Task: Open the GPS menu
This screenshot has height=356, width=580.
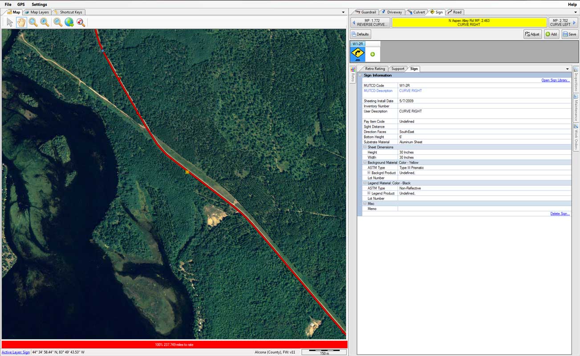Action: pyautogui.click(x=21, y=4)
